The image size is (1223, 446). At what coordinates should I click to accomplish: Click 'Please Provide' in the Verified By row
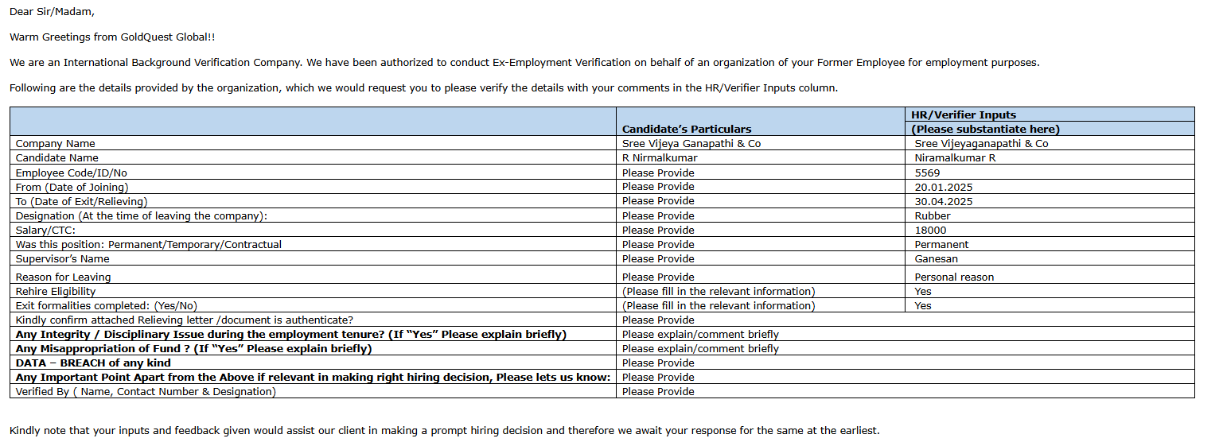coord(658,391)
